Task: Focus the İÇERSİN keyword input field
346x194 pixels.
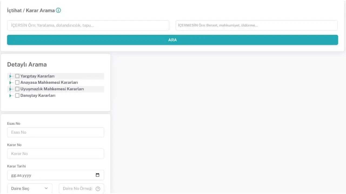Action: tap(88, 25)
